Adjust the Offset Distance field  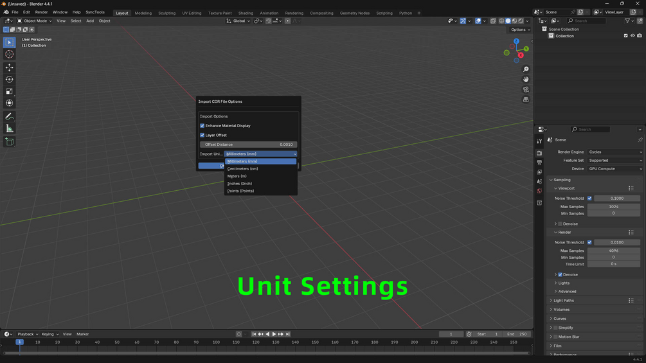(248, 145)
